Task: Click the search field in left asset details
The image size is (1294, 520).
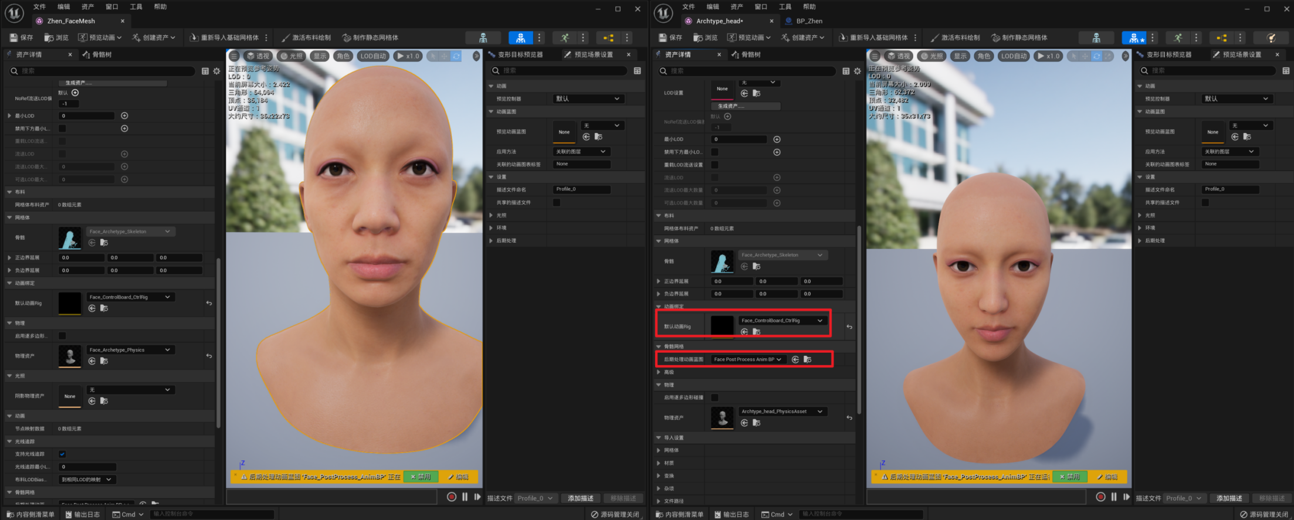Action: [x=106, y=71]
